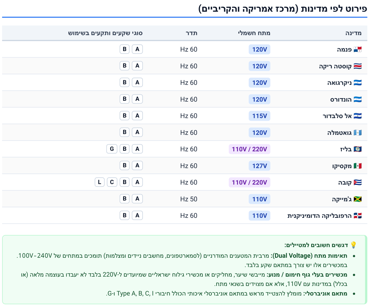Click the heading דגשים חשובים למטיילים

coord(316,245)
